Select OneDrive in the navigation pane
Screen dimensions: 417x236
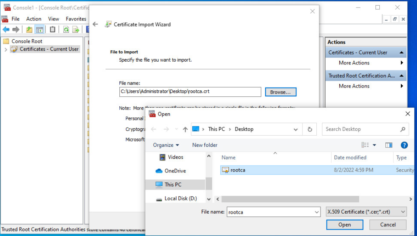[171, 171]
